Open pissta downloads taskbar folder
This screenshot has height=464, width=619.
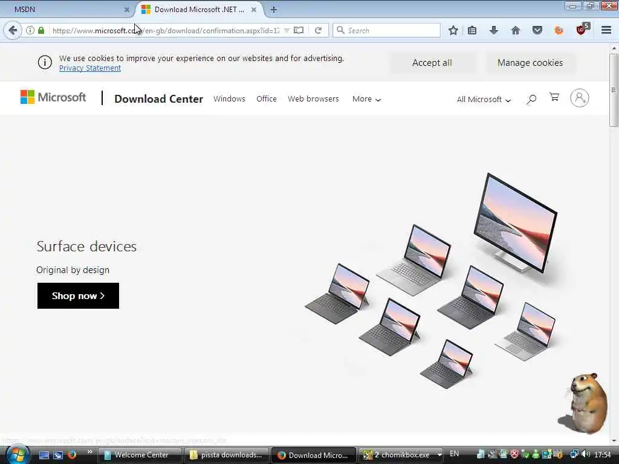[227, 455]
